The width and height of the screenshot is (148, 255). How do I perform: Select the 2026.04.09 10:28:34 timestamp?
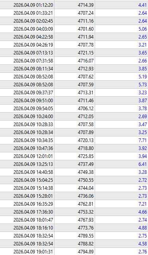click(x=33, y=132)
